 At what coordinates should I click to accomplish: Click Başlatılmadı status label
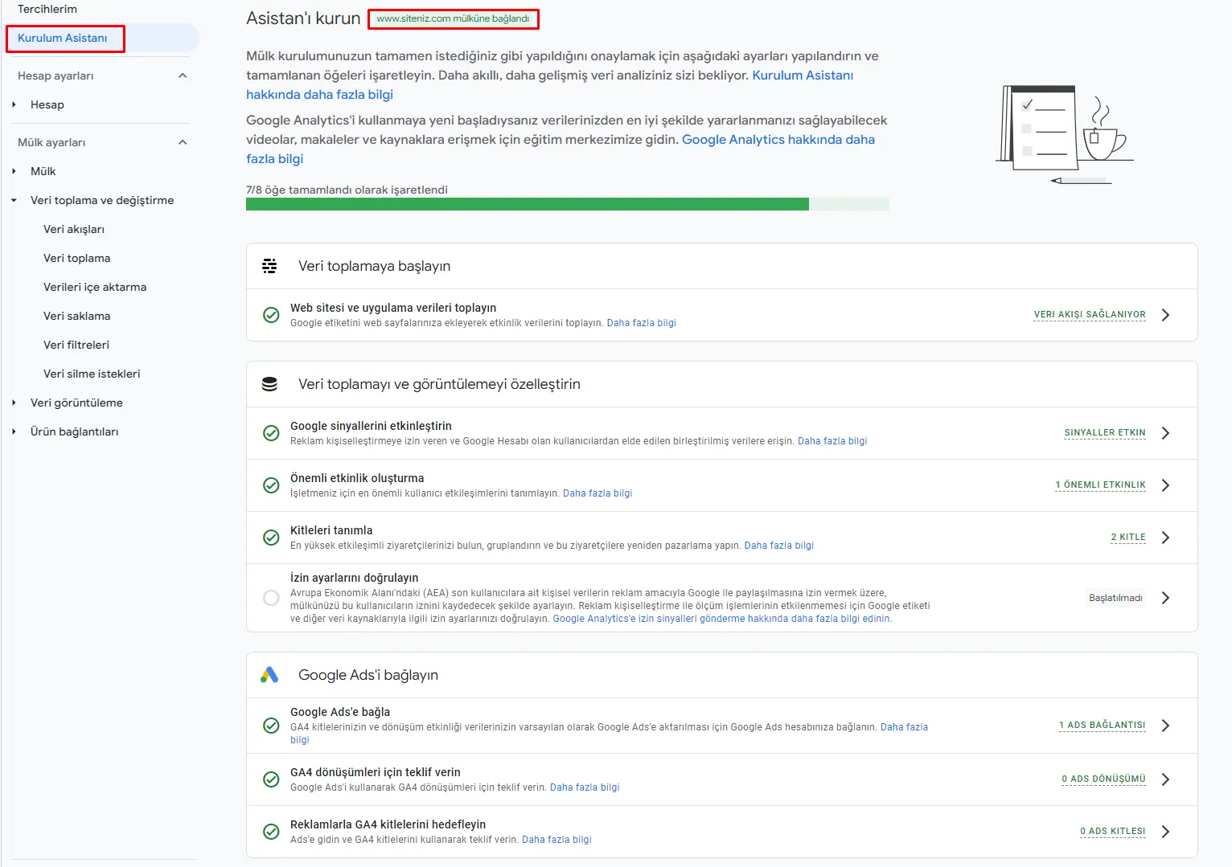click(1115, 598)
